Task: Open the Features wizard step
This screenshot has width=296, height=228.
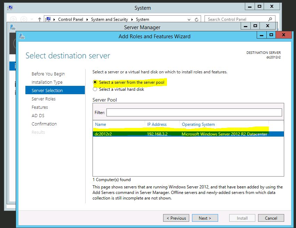Action: [x=40, y=107]
